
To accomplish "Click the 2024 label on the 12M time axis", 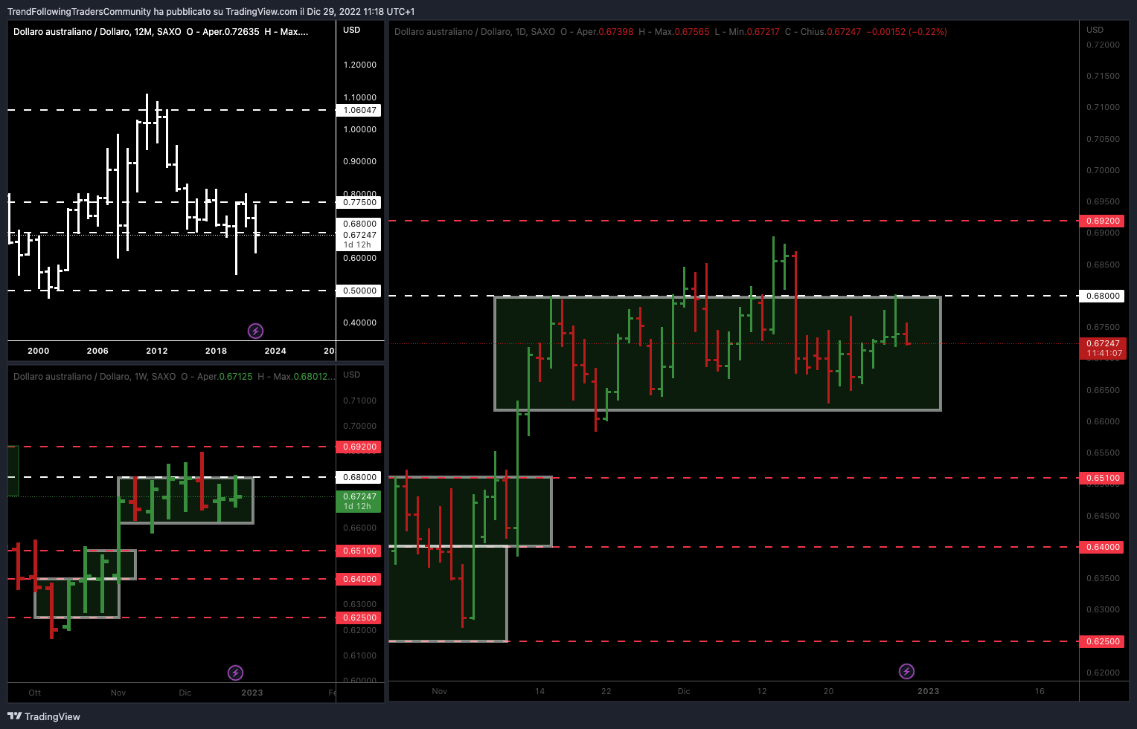I will 275,351.
